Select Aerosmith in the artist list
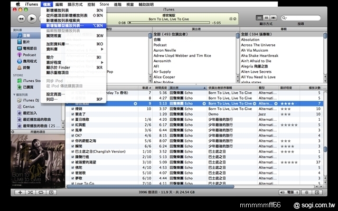The width and height of the screenshot is (338, 211). click(x=164, y=61)
